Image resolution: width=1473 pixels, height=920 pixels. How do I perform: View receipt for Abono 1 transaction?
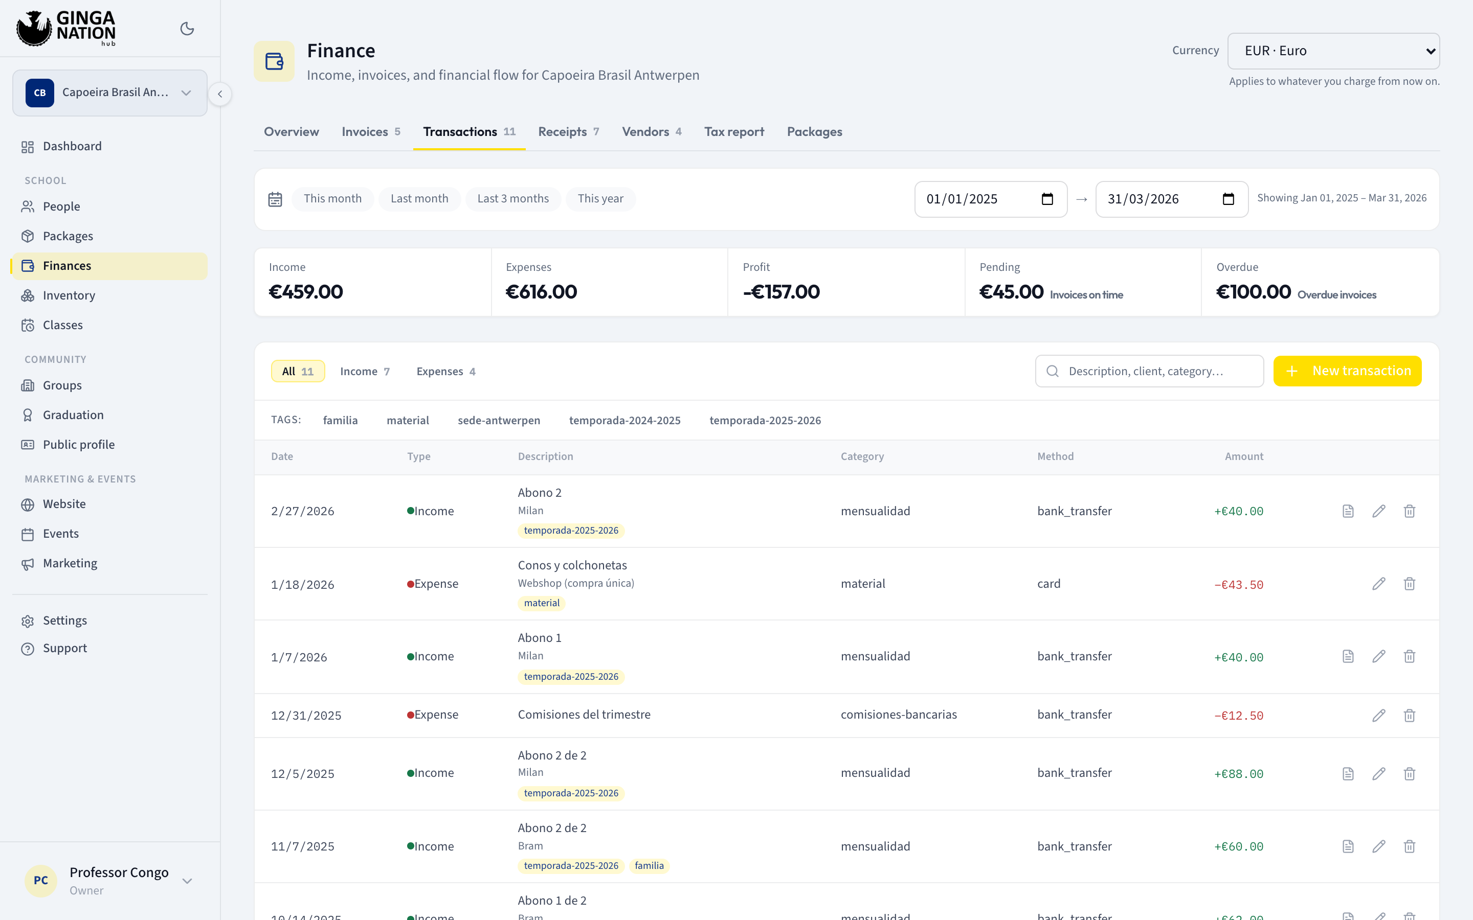[1348, 657]
